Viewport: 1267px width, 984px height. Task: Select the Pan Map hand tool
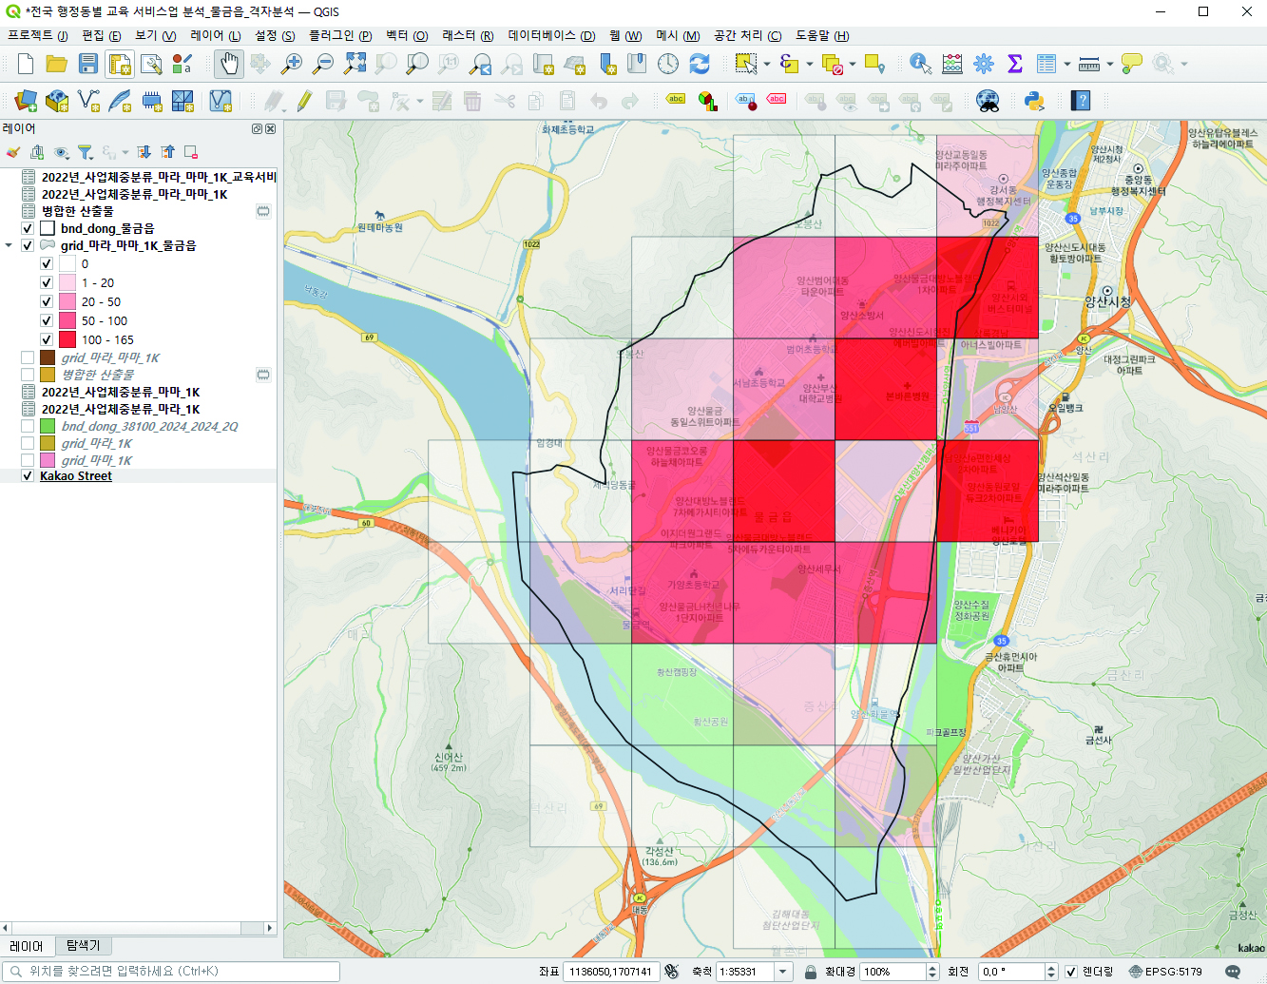[x=228, y=64]
